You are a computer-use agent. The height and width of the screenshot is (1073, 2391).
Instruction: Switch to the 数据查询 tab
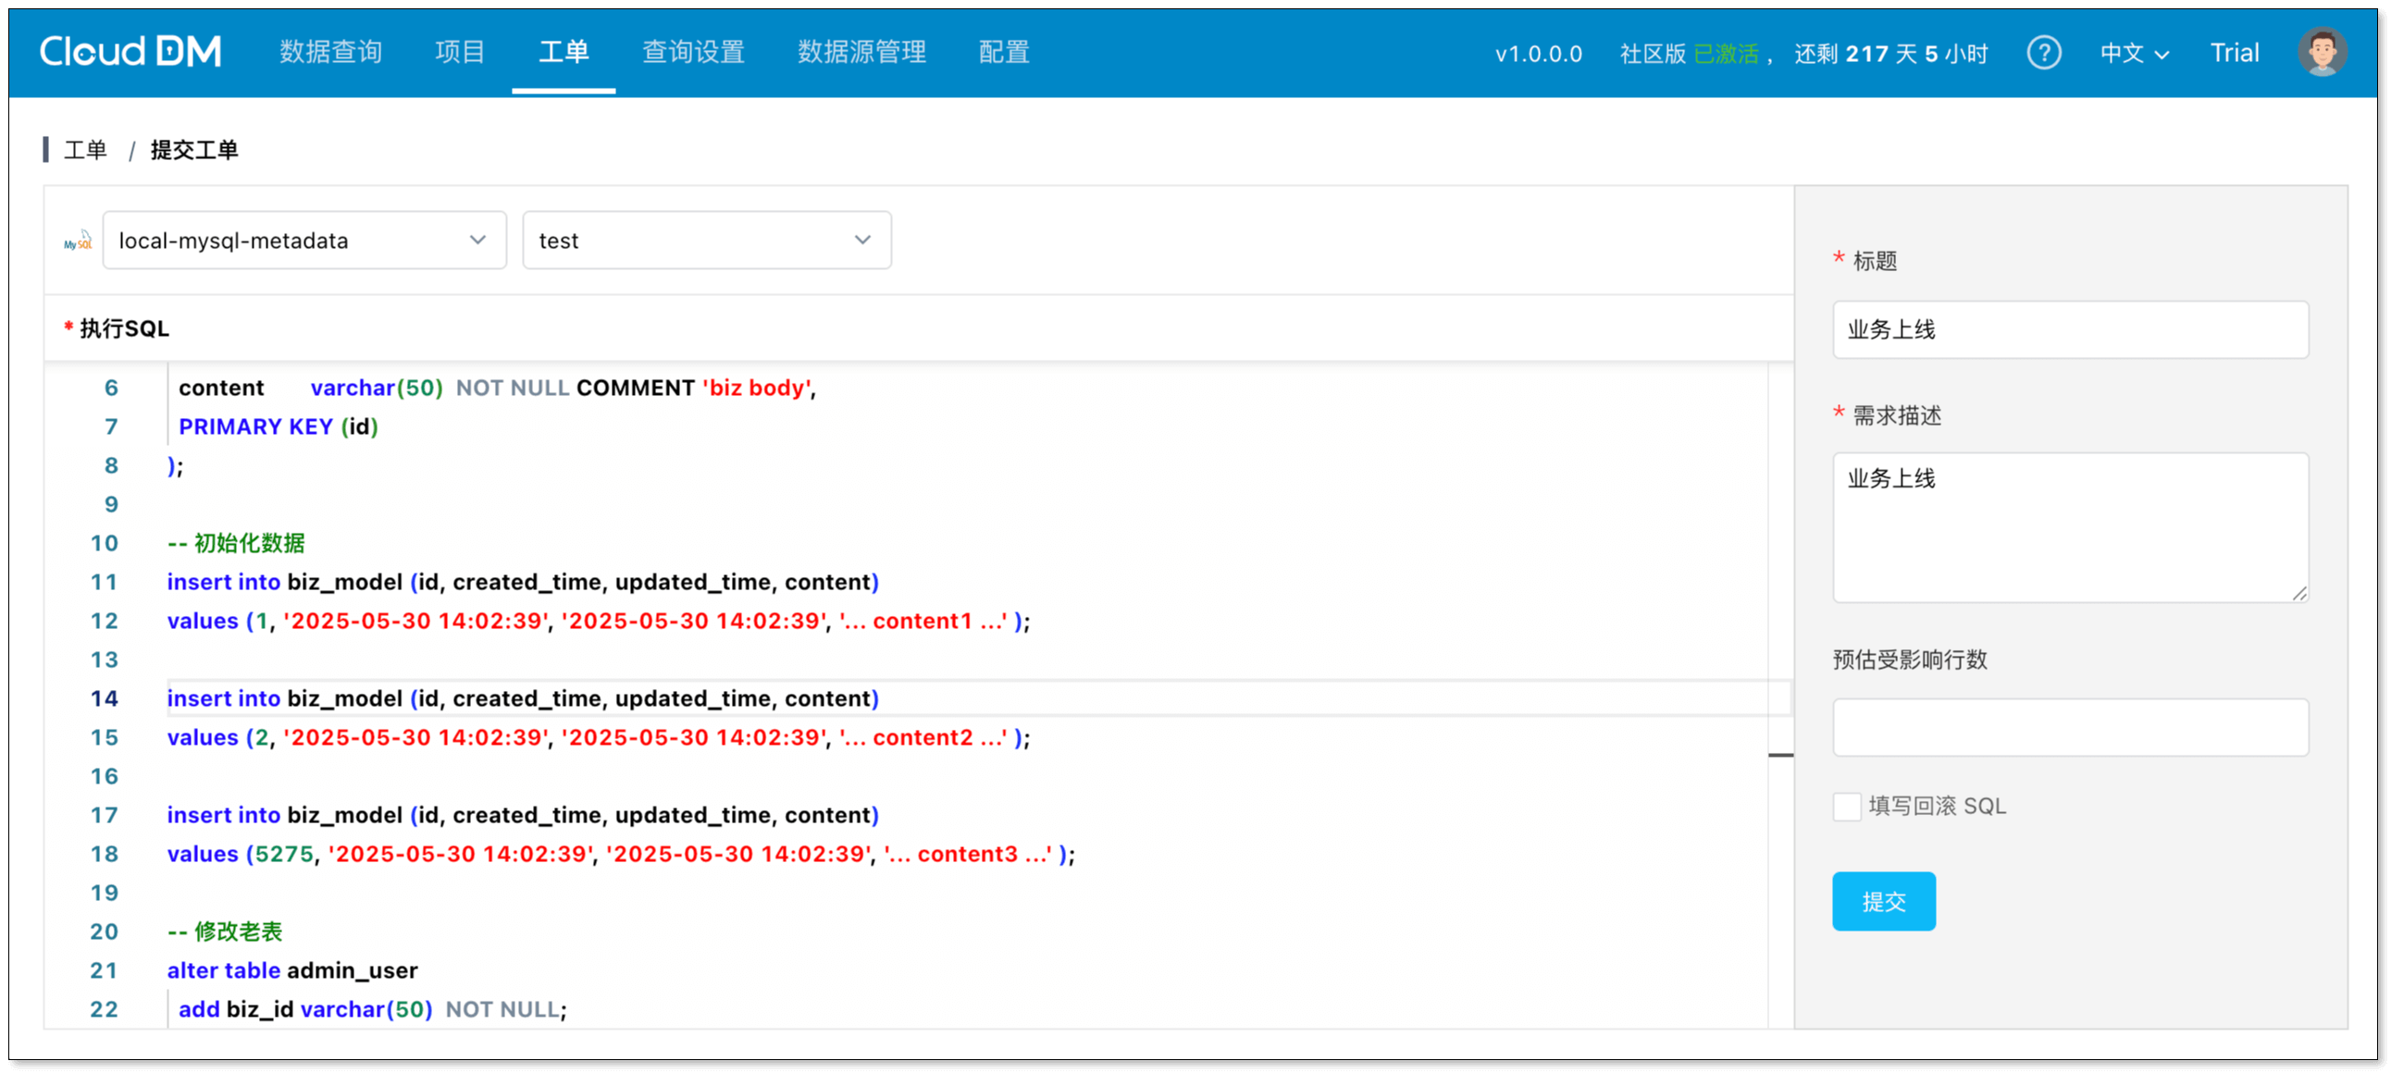coord(330,53)
